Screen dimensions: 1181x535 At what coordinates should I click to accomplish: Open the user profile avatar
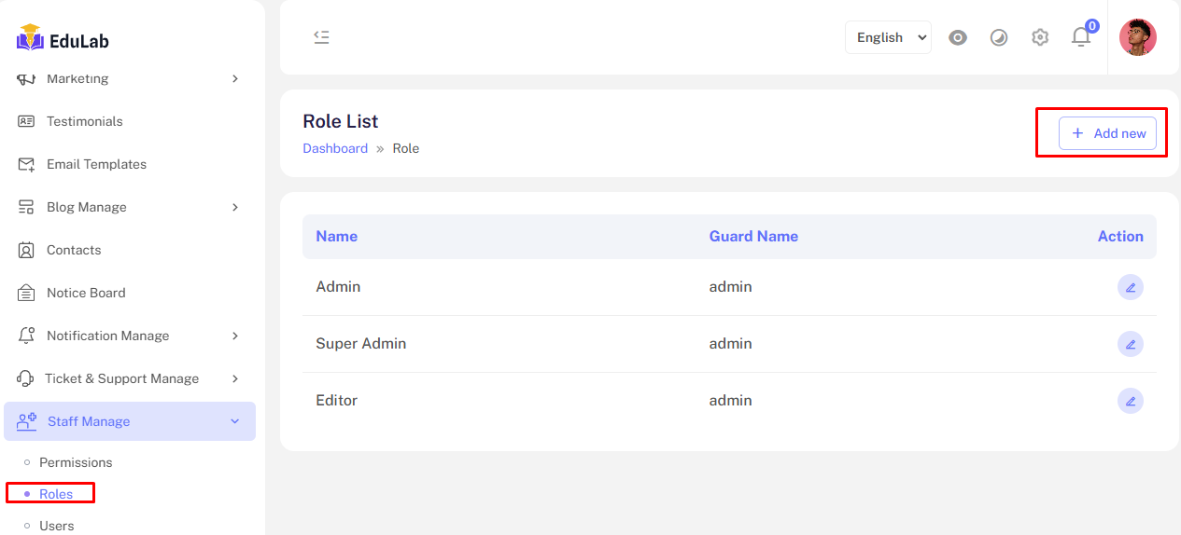[1137, 37]
